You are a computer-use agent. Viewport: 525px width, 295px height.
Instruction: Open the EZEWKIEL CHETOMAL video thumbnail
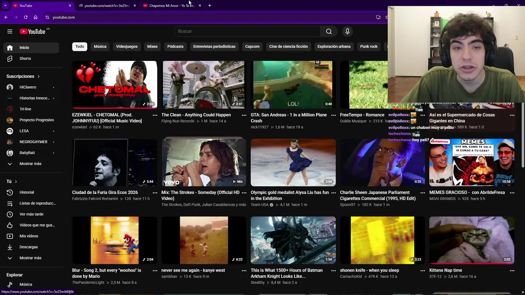[x=114, y=85]
